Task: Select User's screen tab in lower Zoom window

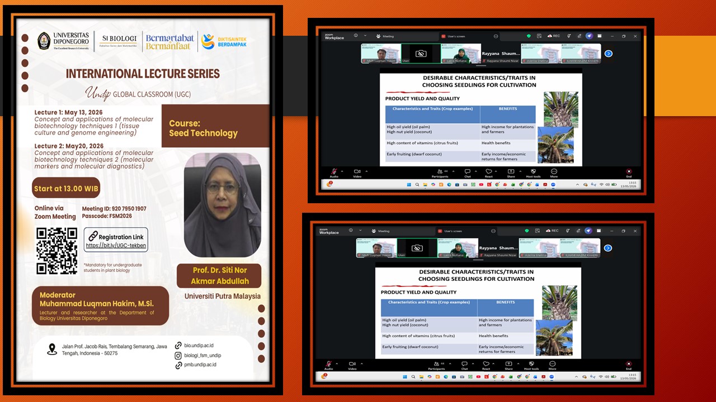Action: [451, 231]
